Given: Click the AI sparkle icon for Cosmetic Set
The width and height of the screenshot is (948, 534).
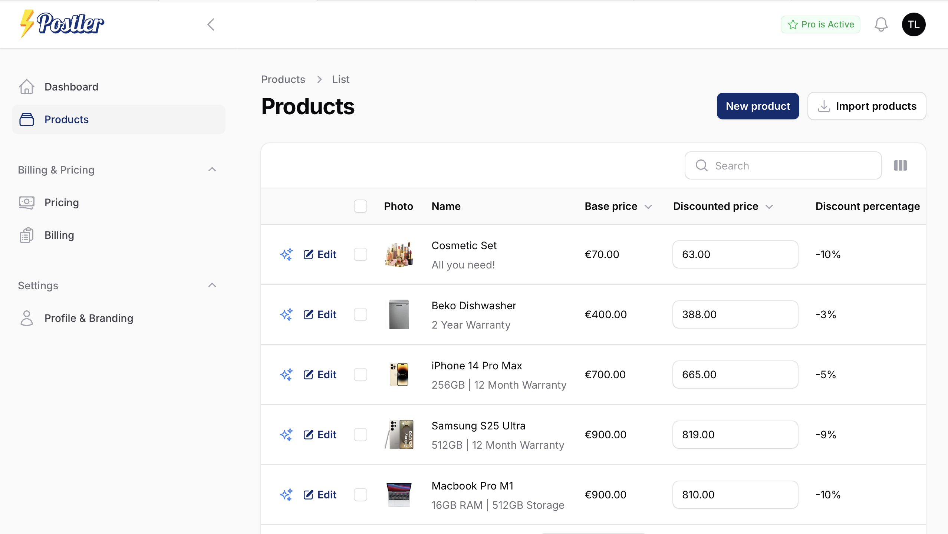Looking at the screenshot, I should pos(286,254).
